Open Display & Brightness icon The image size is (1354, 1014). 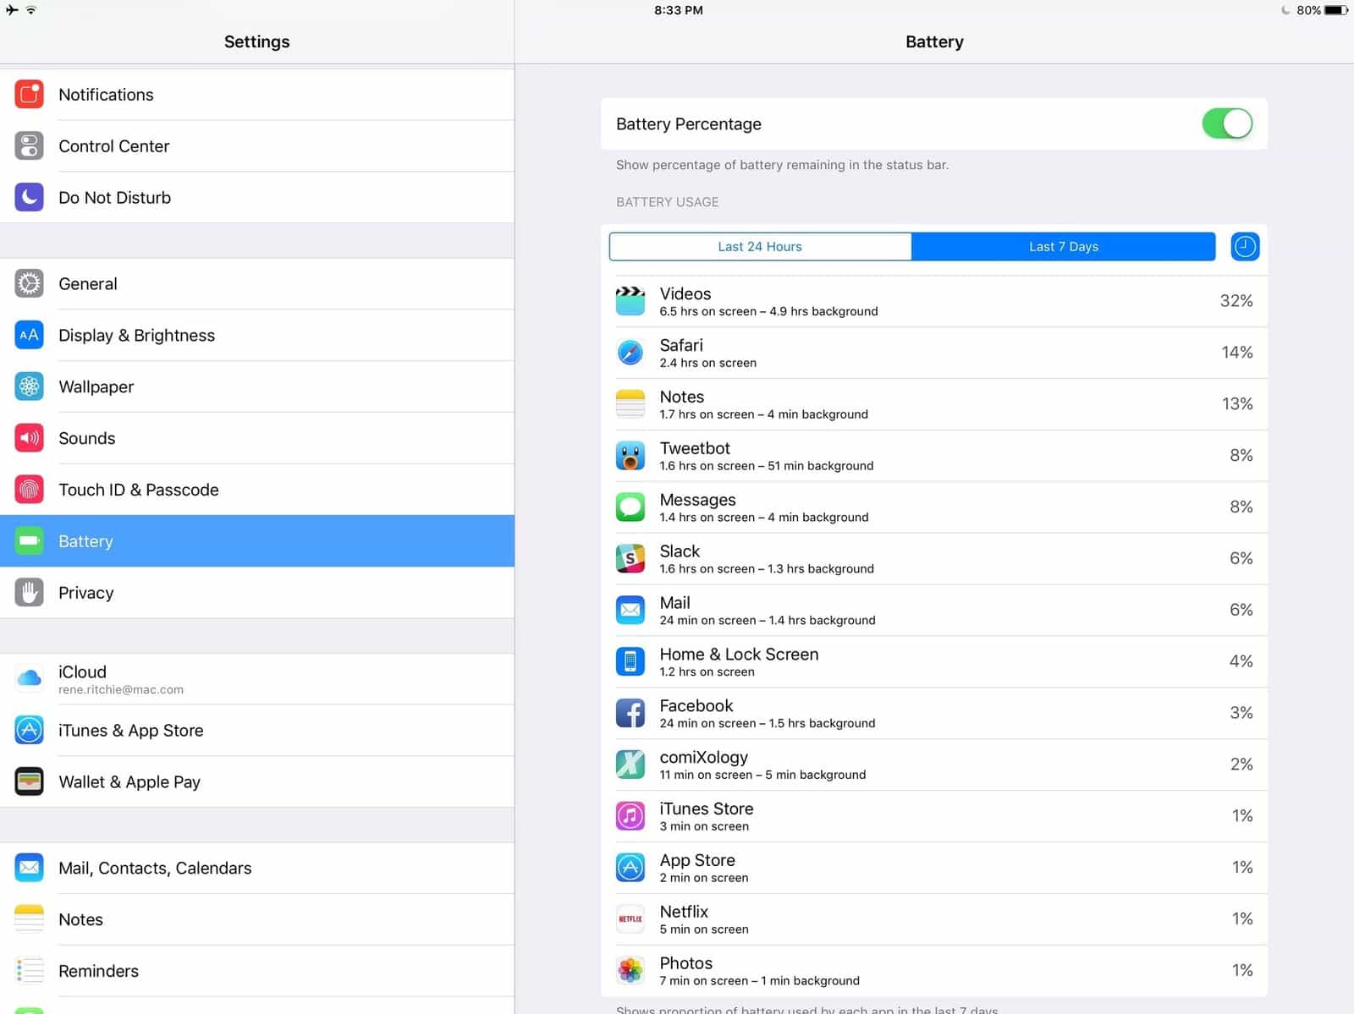(x=30, y=335)
